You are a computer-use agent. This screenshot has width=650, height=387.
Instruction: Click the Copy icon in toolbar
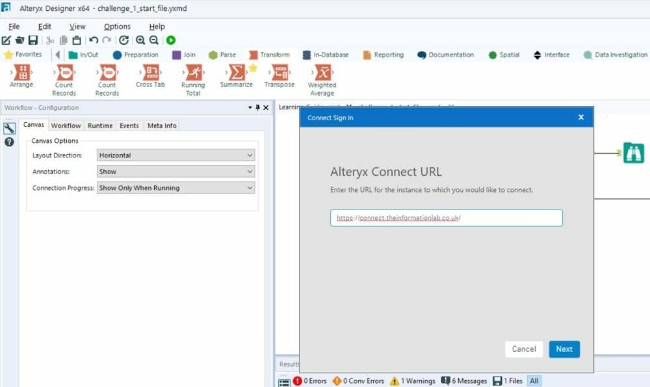point(64,40)
